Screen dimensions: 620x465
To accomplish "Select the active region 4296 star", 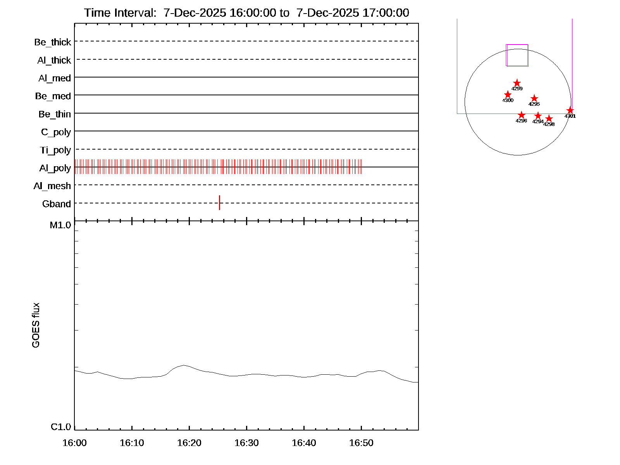I will pyautogui.click(x=522, y=115).
